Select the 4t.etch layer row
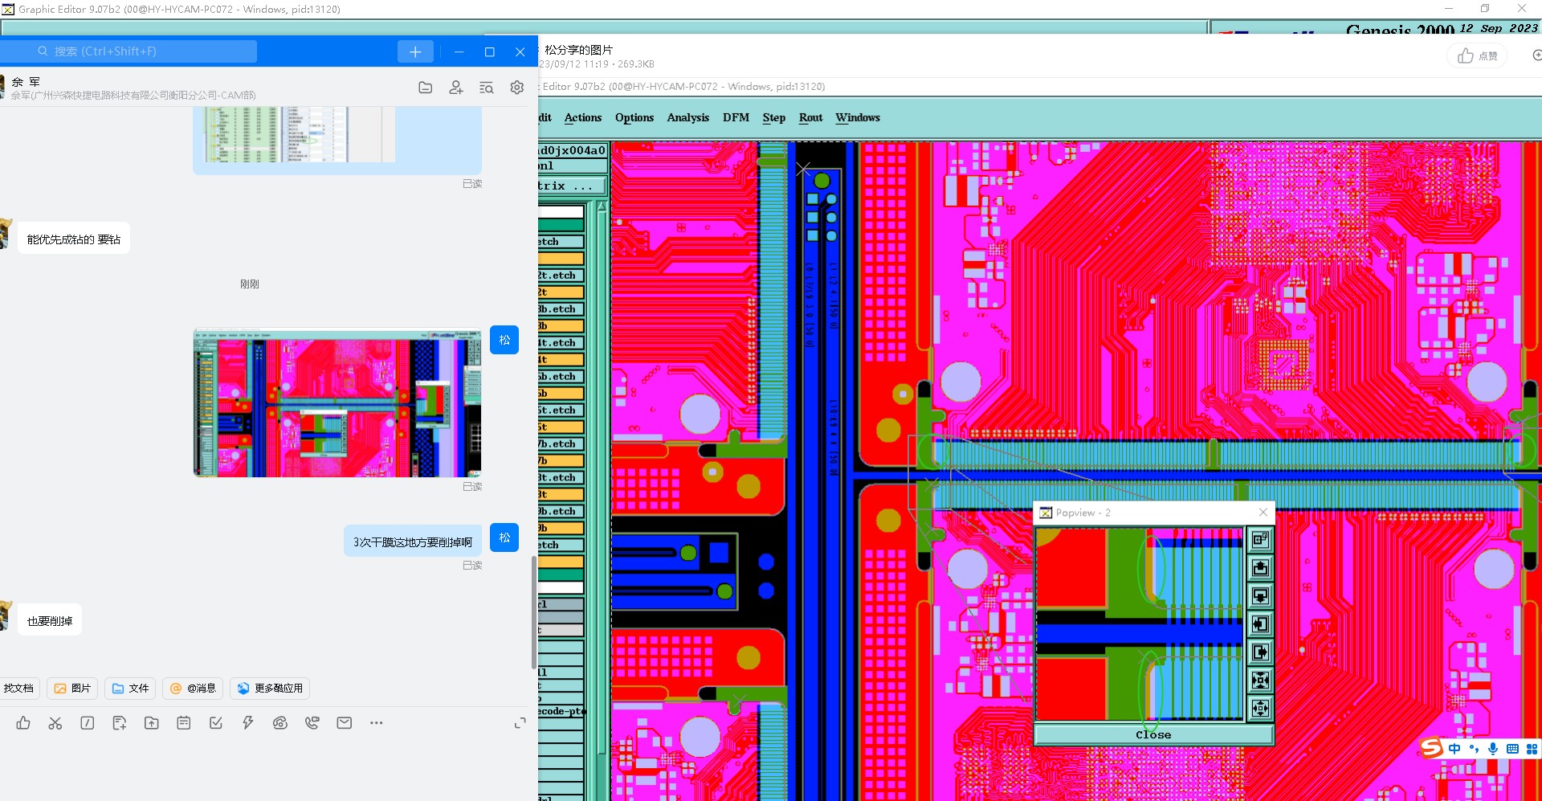This screenshot has height=801, width=1542. [561, 343]
